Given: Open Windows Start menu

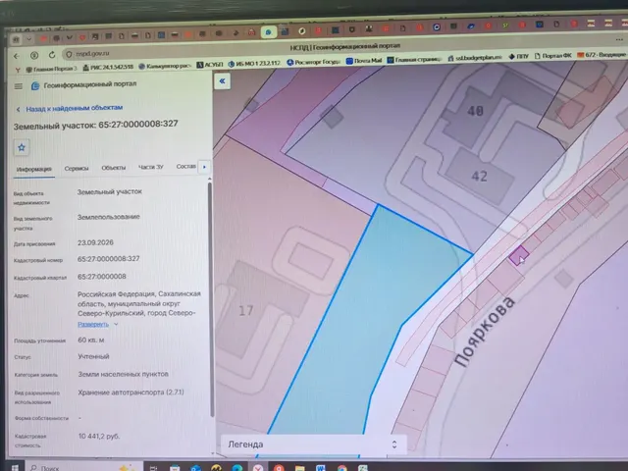Looking at the screenshot, I should point(15,467).
